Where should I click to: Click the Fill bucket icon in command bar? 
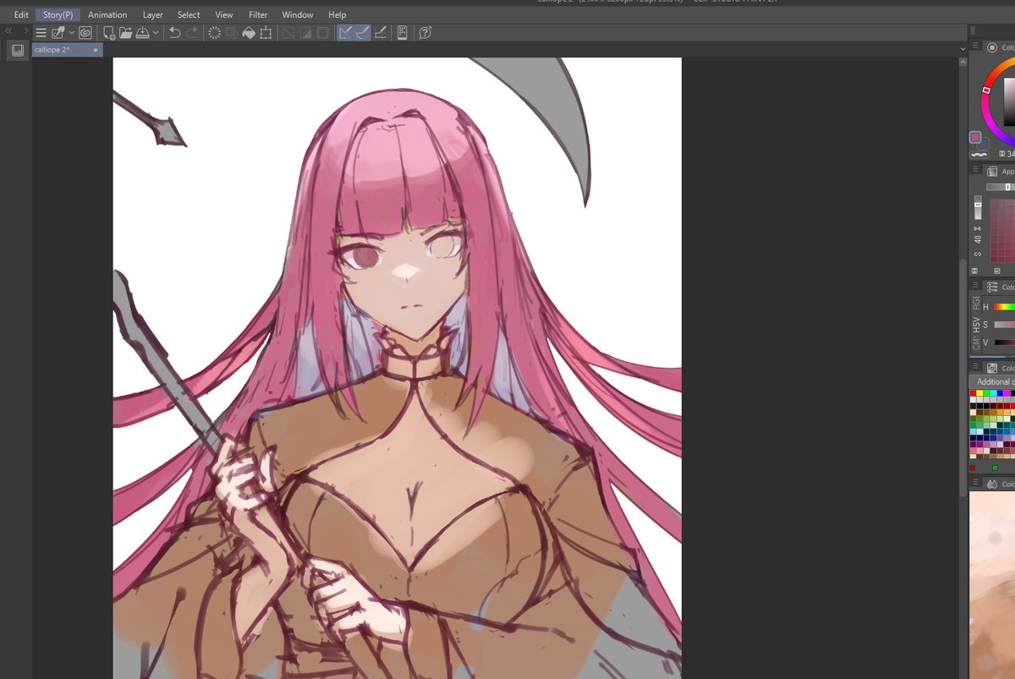tap(249, 33)
